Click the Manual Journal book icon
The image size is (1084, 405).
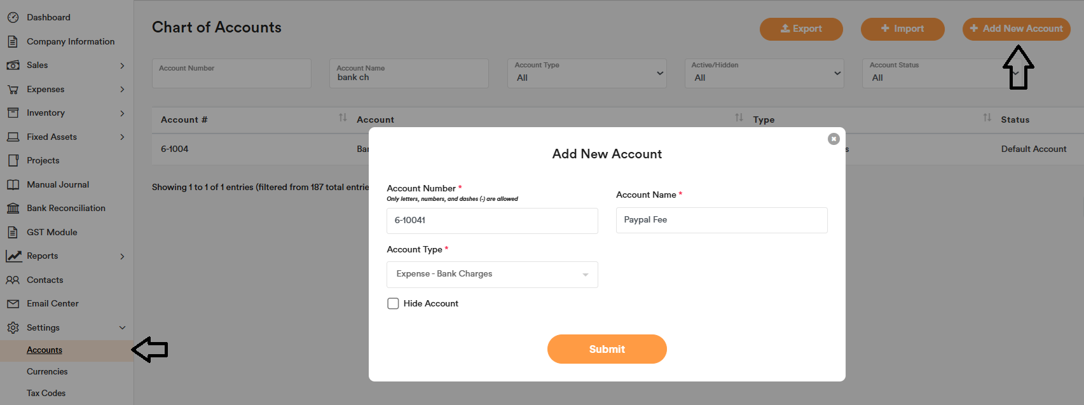[x=13, y=185]
